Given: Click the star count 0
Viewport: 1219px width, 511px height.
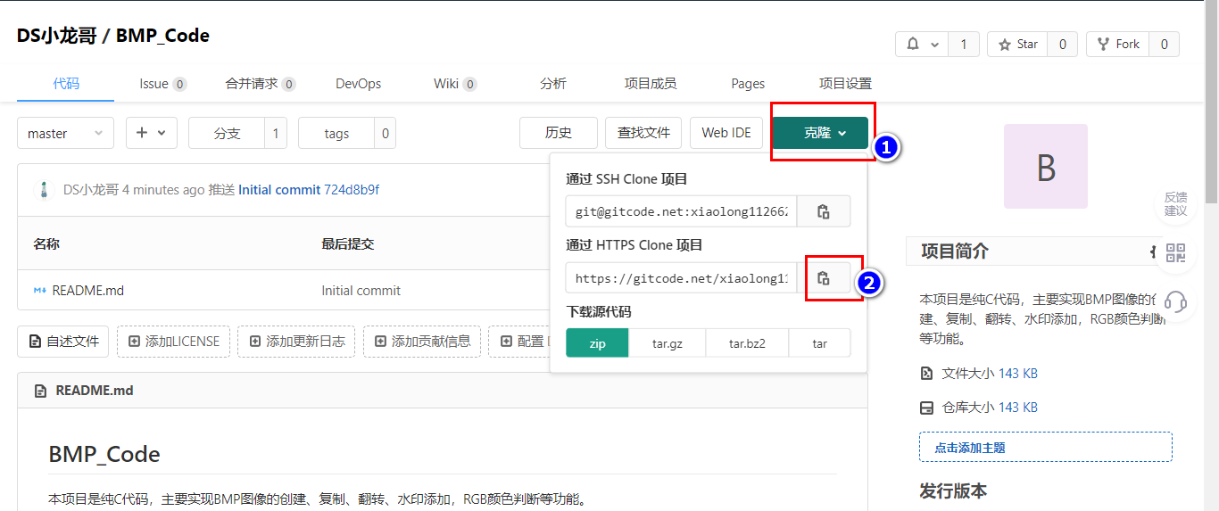Looking at the screenshot, I should click(1063, 44).
